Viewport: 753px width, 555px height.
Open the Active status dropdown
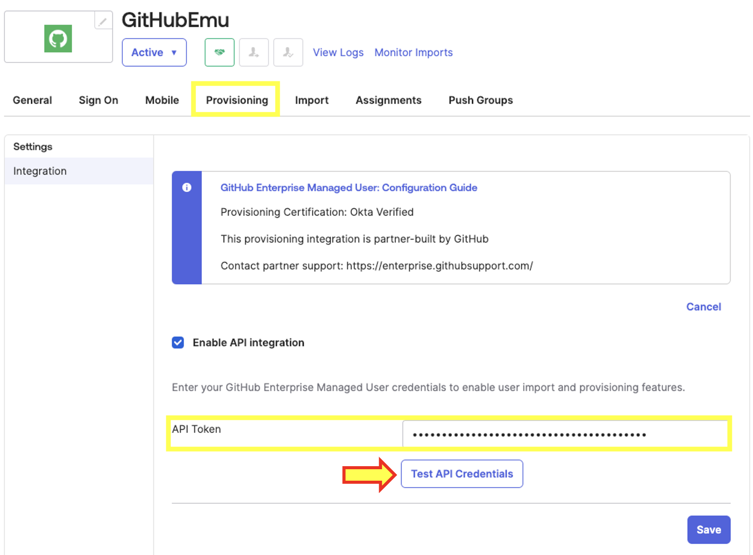(x=154, y=52)
